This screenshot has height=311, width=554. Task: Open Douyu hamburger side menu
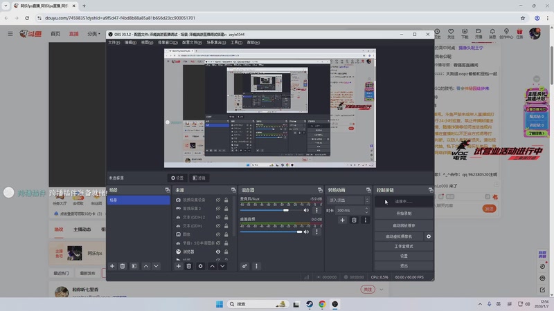click(x=10, y=33)
